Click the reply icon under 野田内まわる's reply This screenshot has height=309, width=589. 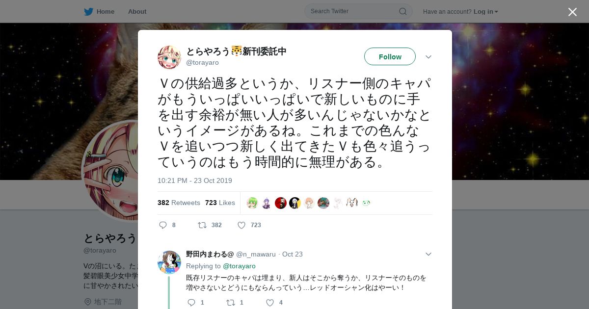click(x=191, y=303)
